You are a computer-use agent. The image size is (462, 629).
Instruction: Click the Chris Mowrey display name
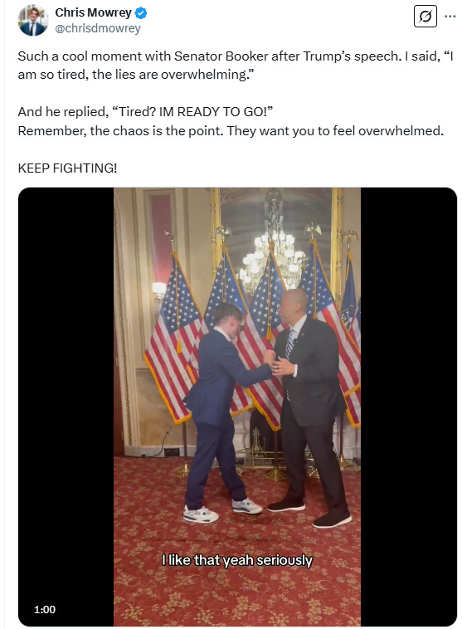click(x=93, y=12)
